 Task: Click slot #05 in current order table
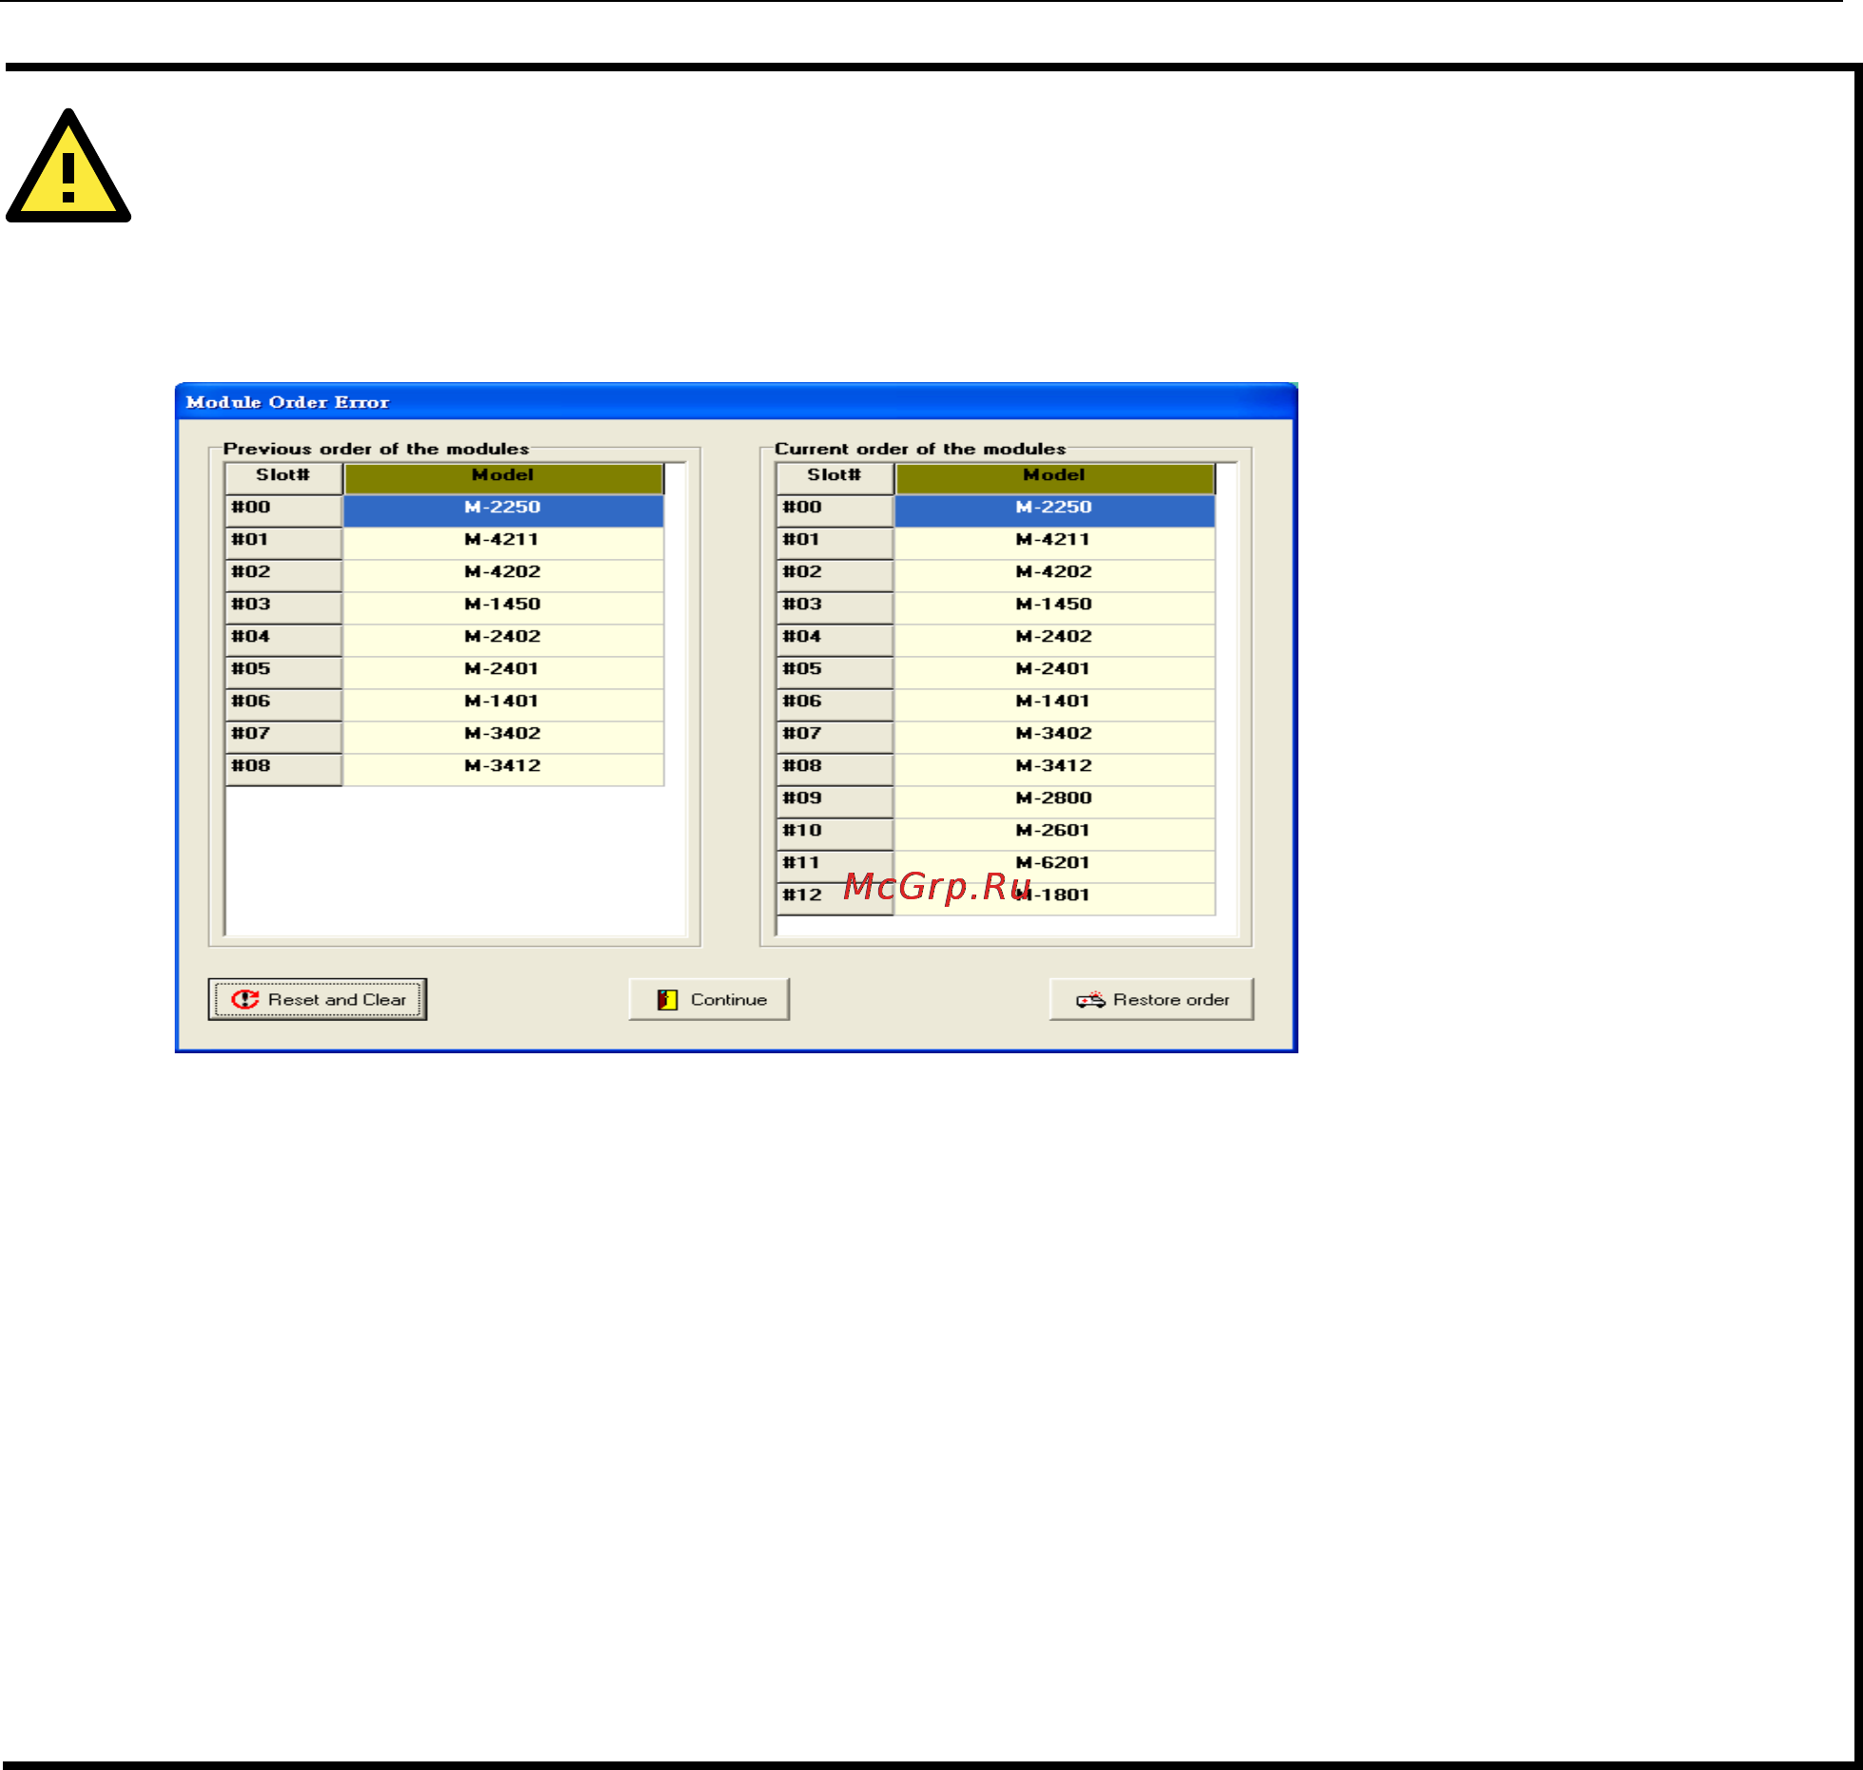[835, 672]
